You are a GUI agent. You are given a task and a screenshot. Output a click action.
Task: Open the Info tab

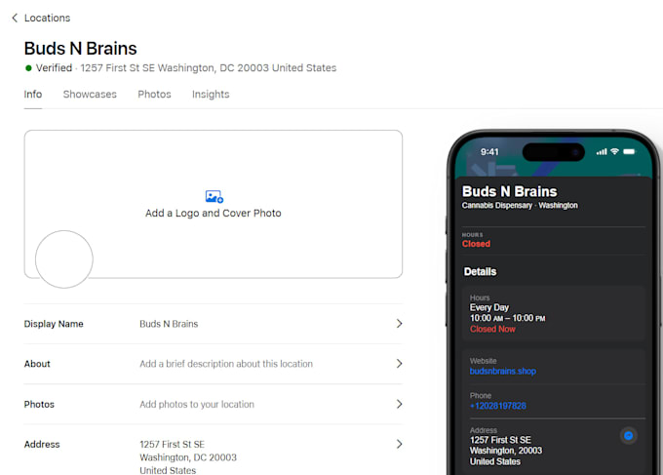point(33,95)
